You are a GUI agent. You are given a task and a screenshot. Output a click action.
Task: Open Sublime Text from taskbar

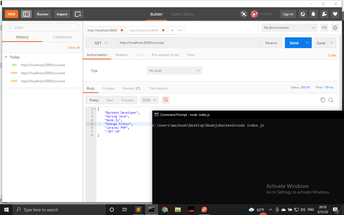click(x=138, y=210)
